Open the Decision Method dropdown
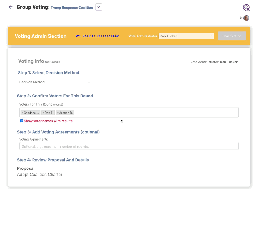 click(x=69, y=82)
